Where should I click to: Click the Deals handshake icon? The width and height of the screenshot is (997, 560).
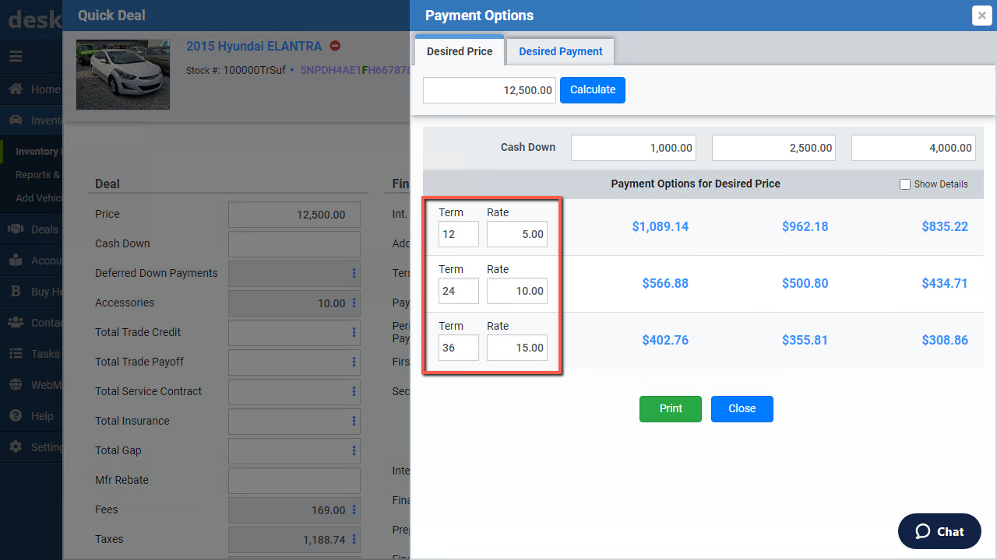point(16,229)
